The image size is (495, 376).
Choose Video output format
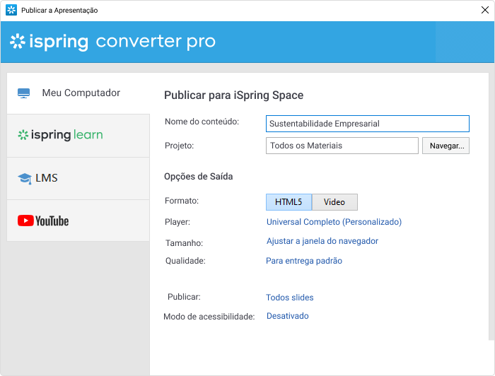pyautogui.click(x=334, y=202)
